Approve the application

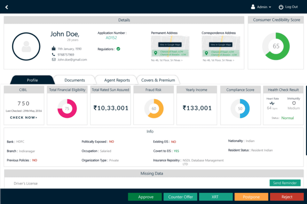145,197
